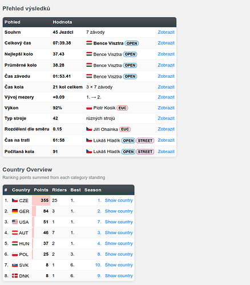Open Zobrazit link for Vývoj mezery row

click(166, 97)
